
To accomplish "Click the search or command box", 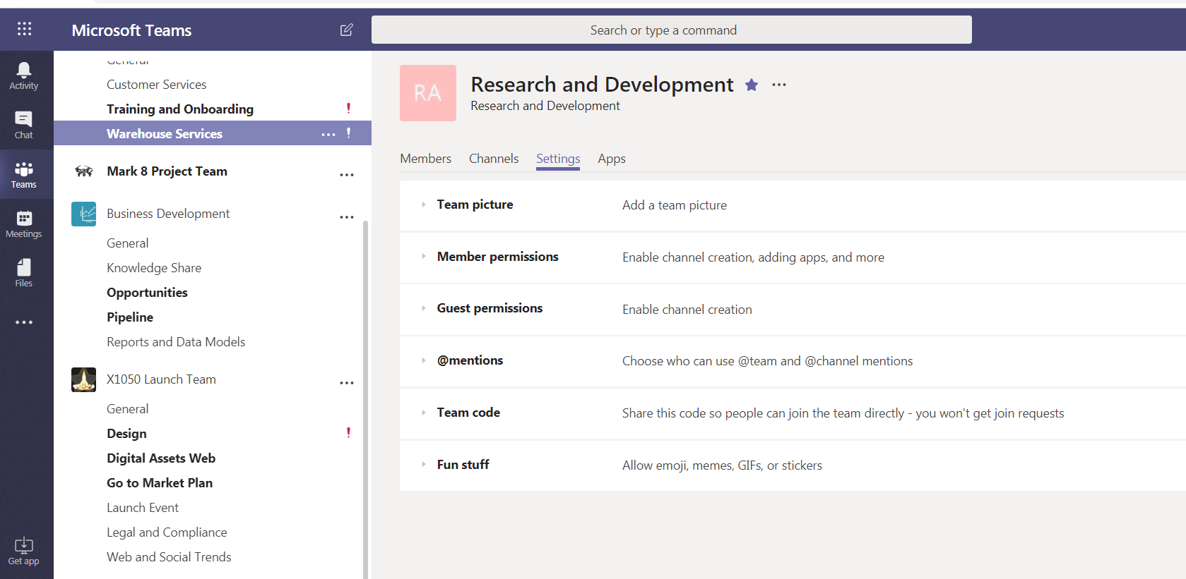I will click(671, 30).
